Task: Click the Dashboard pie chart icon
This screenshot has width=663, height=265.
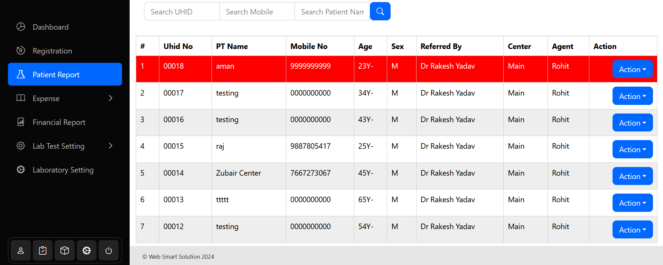Action: point(21,27)
